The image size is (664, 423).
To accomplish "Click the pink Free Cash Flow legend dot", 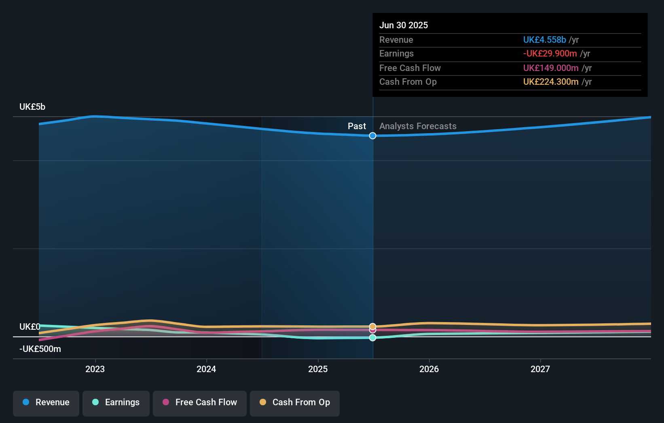I will (166, 402).
